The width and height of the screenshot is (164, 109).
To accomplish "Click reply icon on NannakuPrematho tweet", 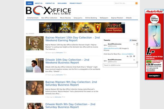I will (x=128, y=56).
